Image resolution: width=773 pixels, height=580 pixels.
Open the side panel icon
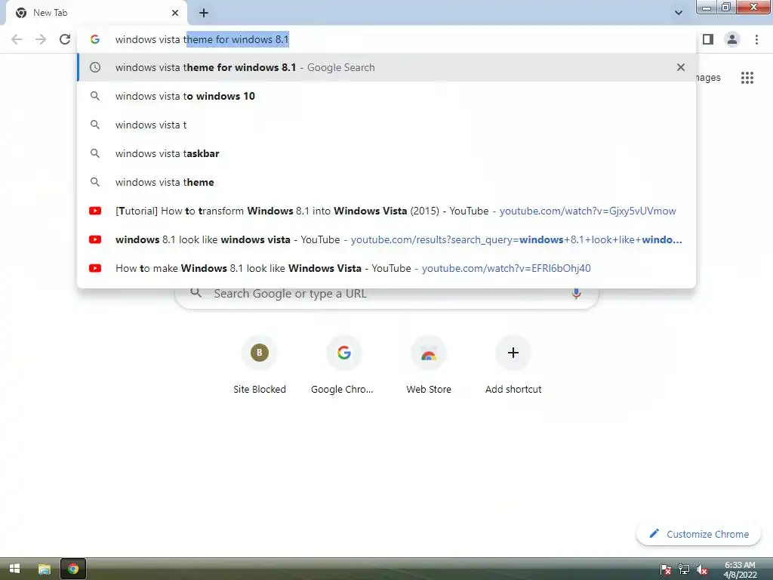tap(708, 39)
